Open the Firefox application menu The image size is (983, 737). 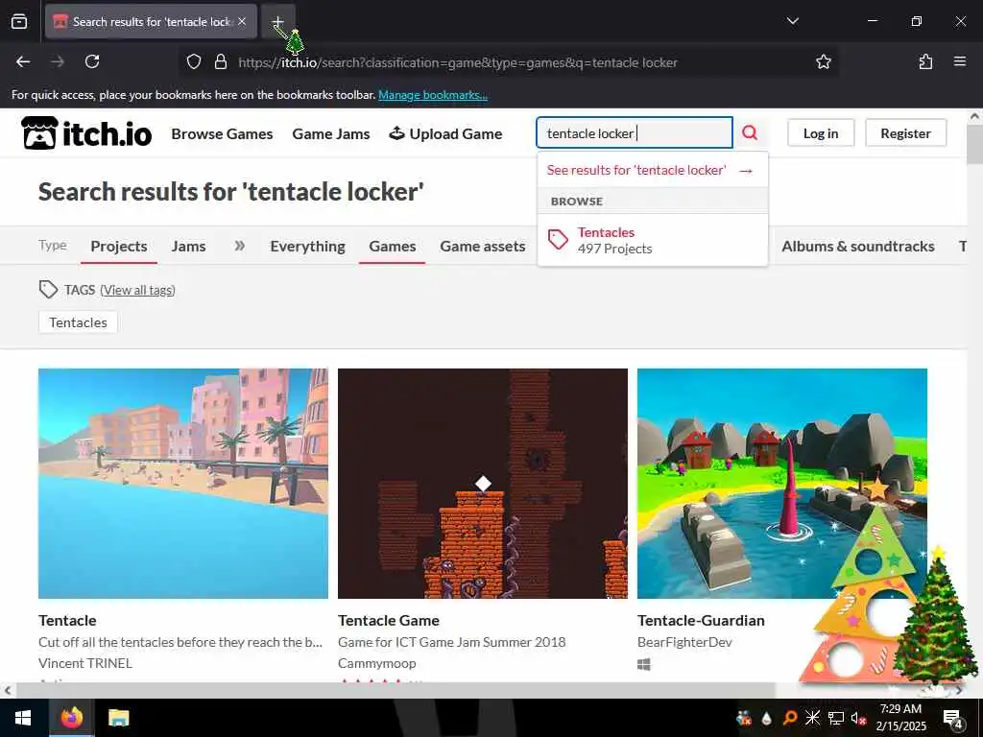pos(959,61)
